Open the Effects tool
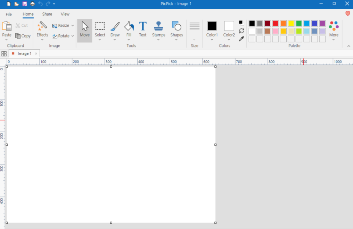 pyautogui.click(x=42, y=29)
